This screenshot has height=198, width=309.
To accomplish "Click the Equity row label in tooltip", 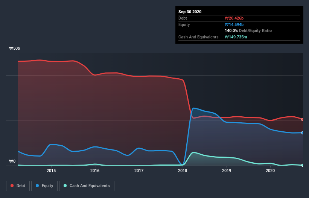I will point(184,24).
